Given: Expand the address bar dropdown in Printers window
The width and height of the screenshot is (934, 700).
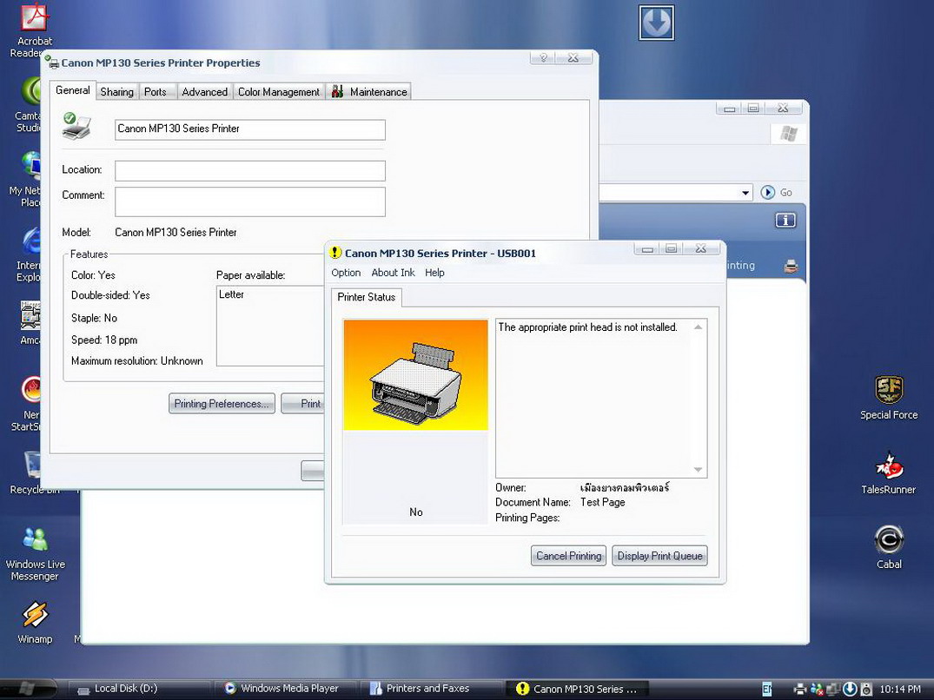Looking at the screenshot, I should click(x=745, y=192).
